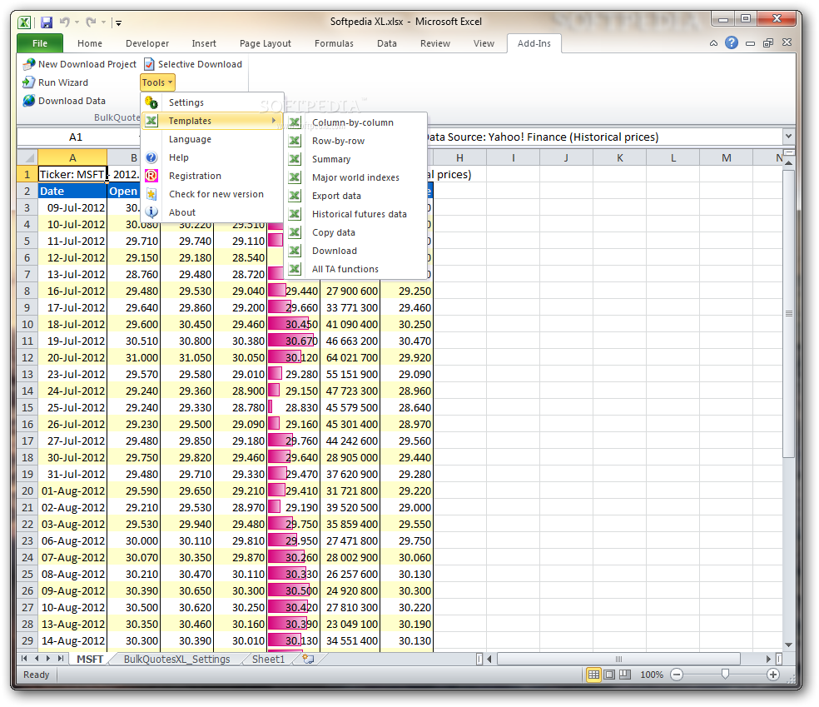Click Excel icon beside Major world indexes
The height and width of the screenshot is (707, 819).
point(295,177)
